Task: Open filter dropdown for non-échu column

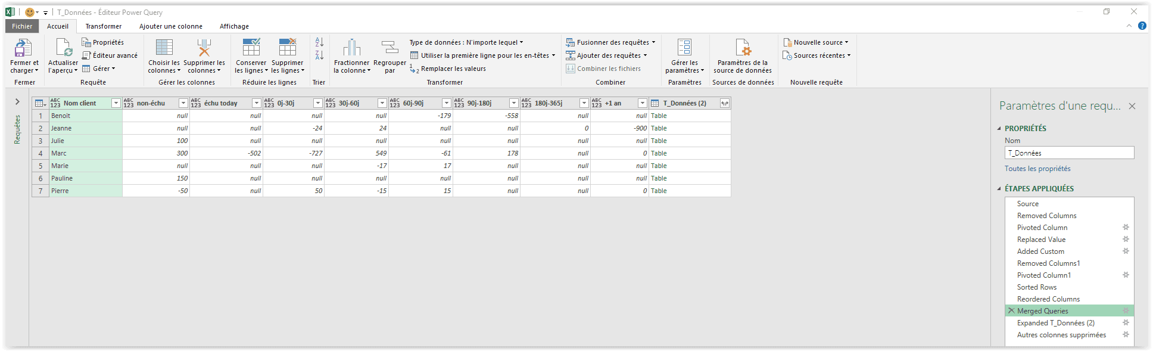Action: tap(183, 104)
